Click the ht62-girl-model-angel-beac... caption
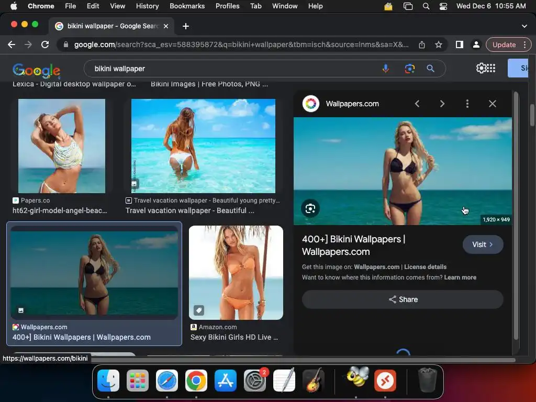 (x=60, y=210)
